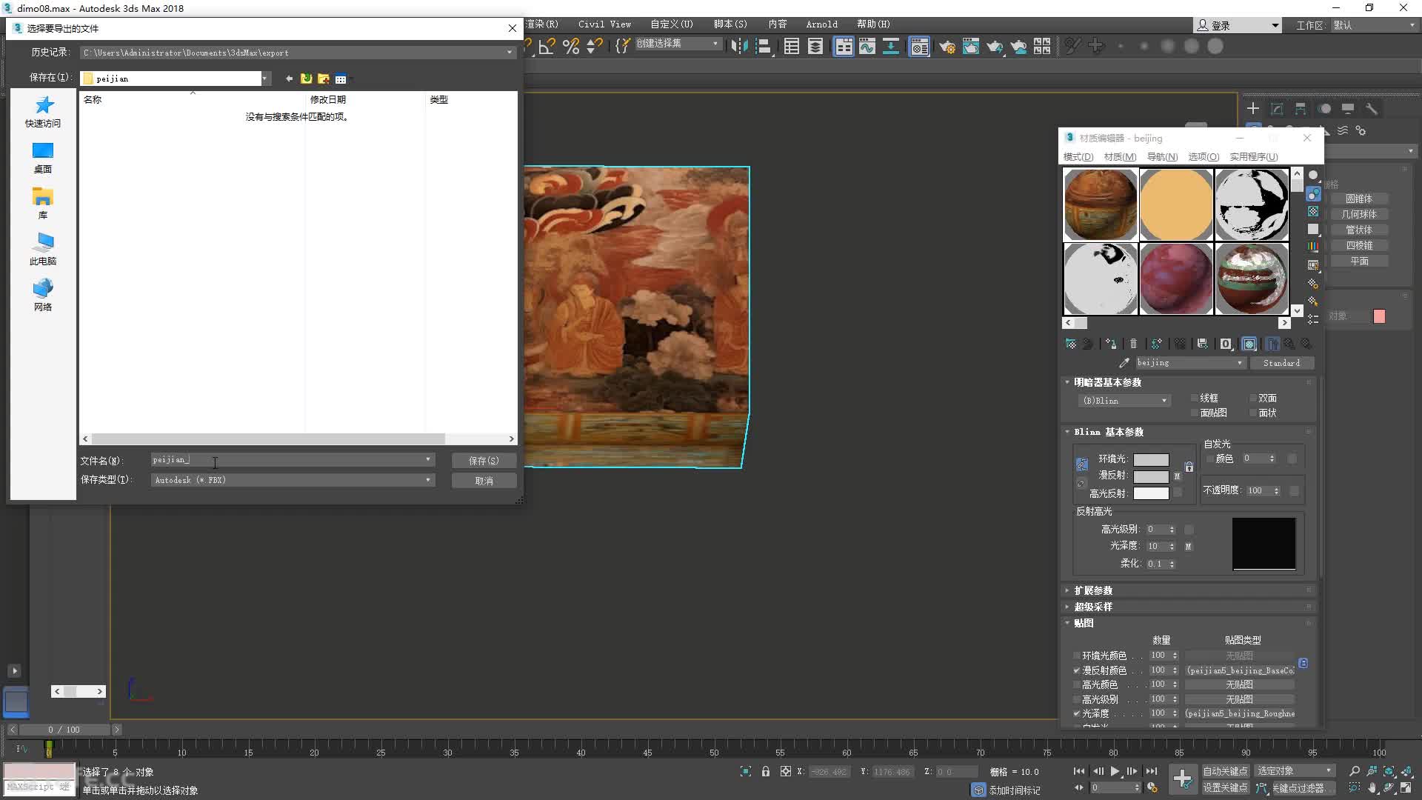Open the 模式(D) menu in material editor
This screenshot has width=1422, height=800.
pyautogui.click(x=1078, y=157)
